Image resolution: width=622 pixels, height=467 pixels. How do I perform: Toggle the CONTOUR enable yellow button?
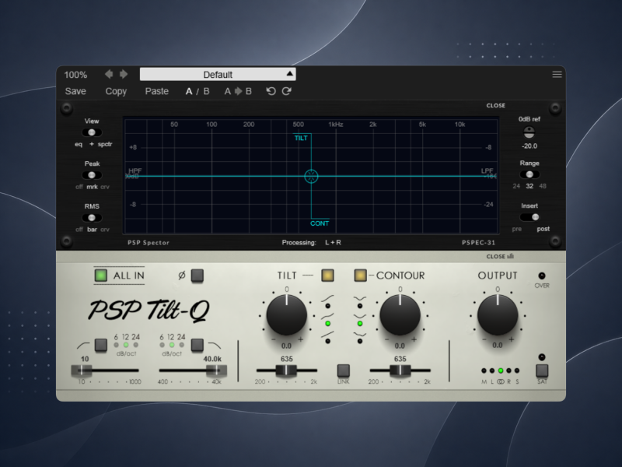pos(360,276)
